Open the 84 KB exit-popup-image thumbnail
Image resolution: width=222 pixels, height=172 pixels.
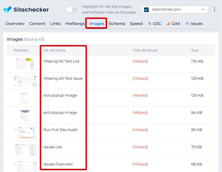pos(25,115)
